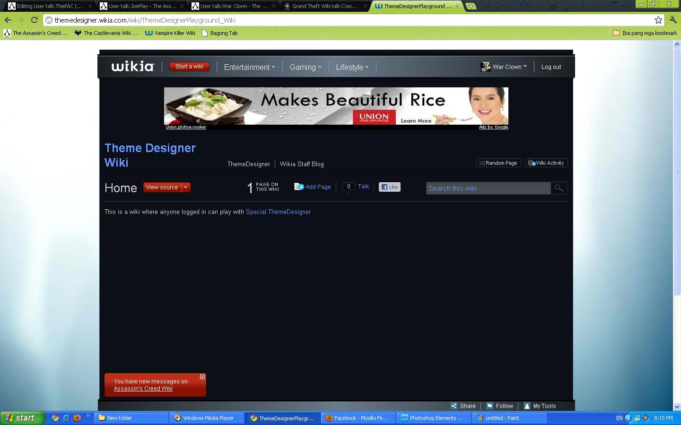Click Follow in the footer toolbar
The width and height of the screenshot is (681, 425).
(500, 406)
